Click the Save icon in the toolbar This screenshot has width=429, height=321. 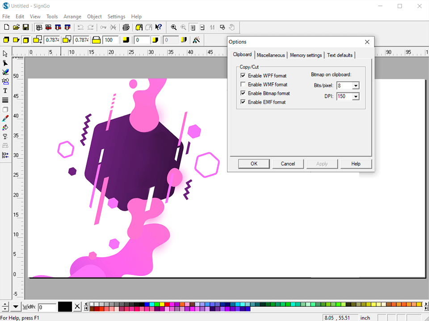(x=25, y=27)
